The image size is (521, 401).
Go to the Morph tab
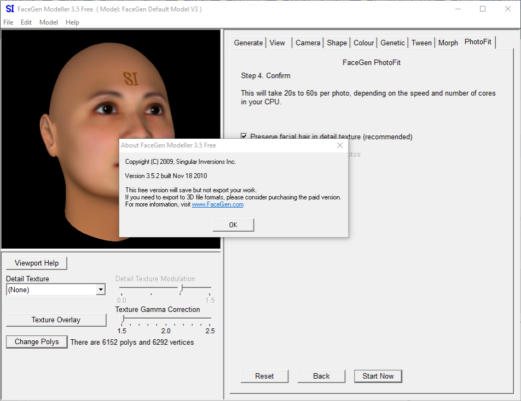(x=448, y=43)
